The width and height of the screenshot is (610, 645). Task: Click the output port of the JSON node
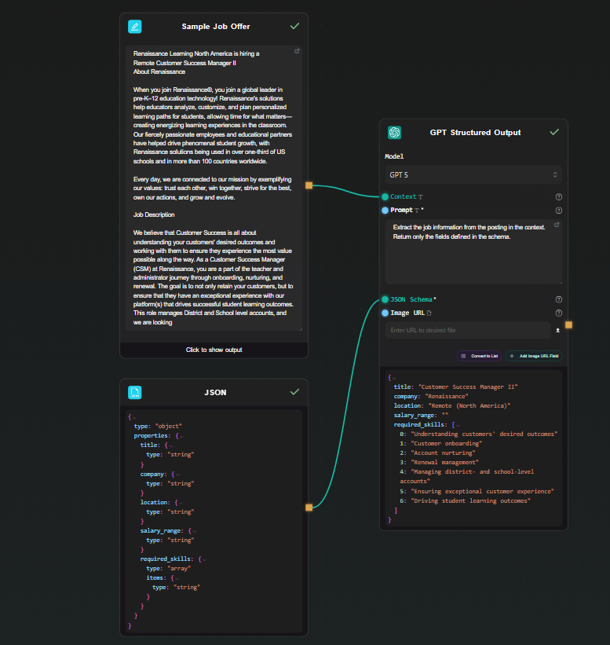point(309,508)
